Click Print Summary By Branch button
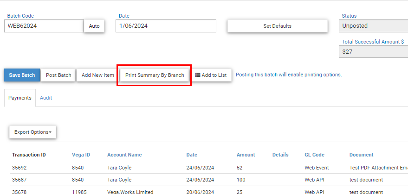This screenshot has height=194, width=408. (155, 75)
